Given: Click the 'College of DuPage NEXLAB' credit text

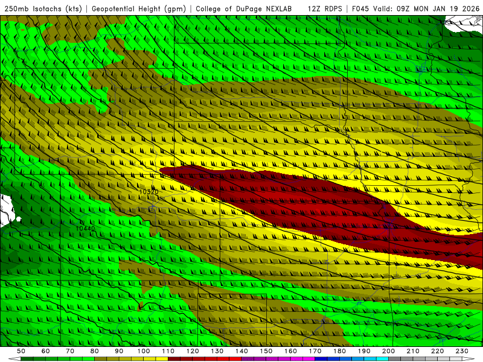Looking at the screenshot, I should pyautogui.click(x=243, y=8).
